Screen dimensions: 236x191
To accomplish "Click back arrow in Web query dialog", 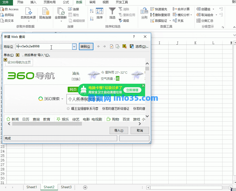I will pos(99,46).
